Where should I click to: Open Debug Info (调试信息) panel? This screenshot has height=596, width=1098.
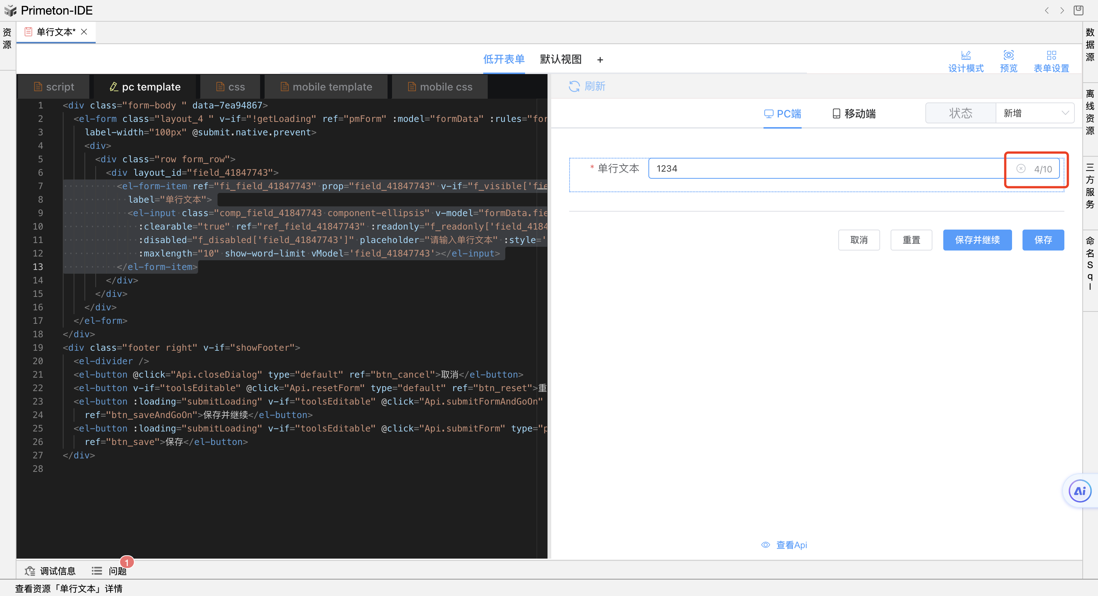pyautogui.click(x=50, y=571)
